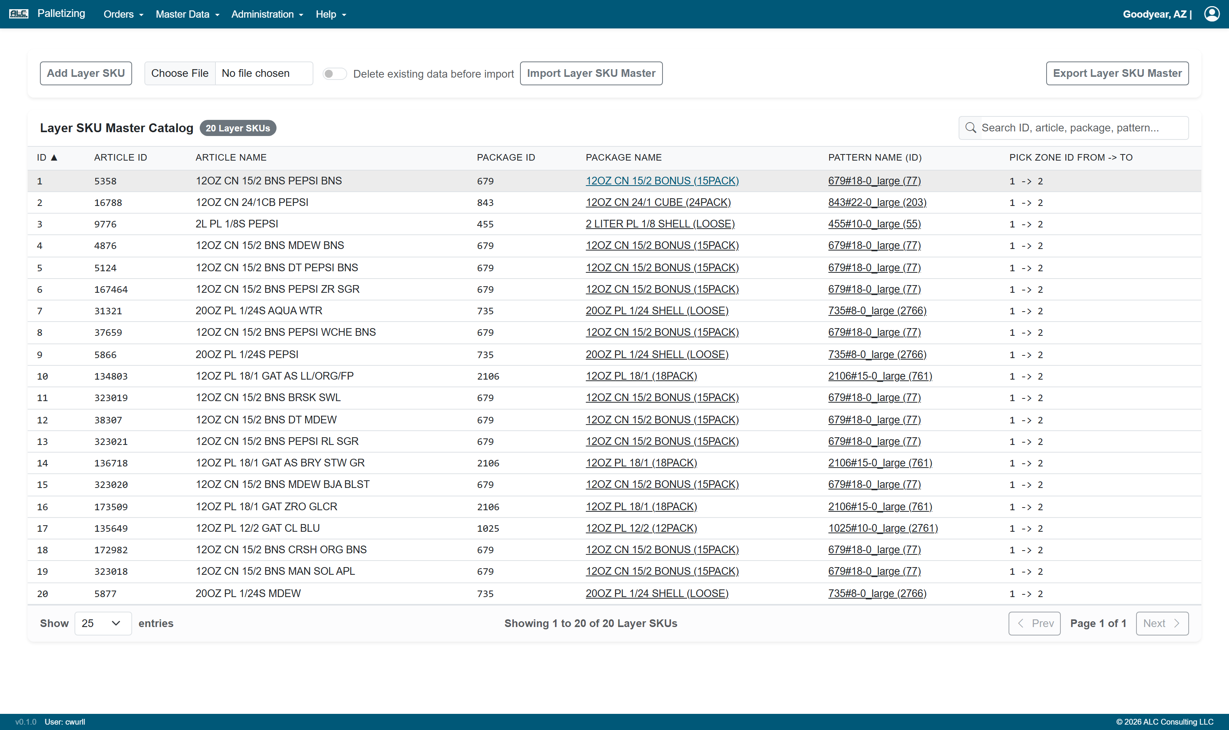Image resolution: width=1229 pixels, height=730 pixels.
Task: Click the Page 1 of 1 indicator
Action: click(x=1098, y=623)
